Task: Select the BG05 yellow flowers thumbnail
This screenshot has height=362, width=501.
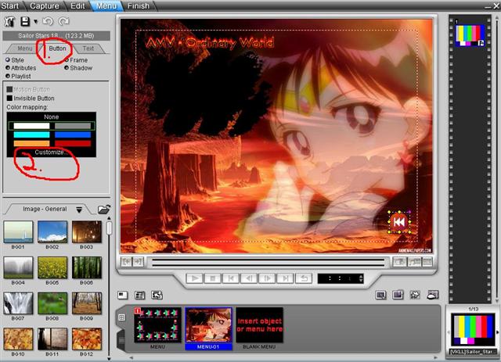Action: [52, 267]
